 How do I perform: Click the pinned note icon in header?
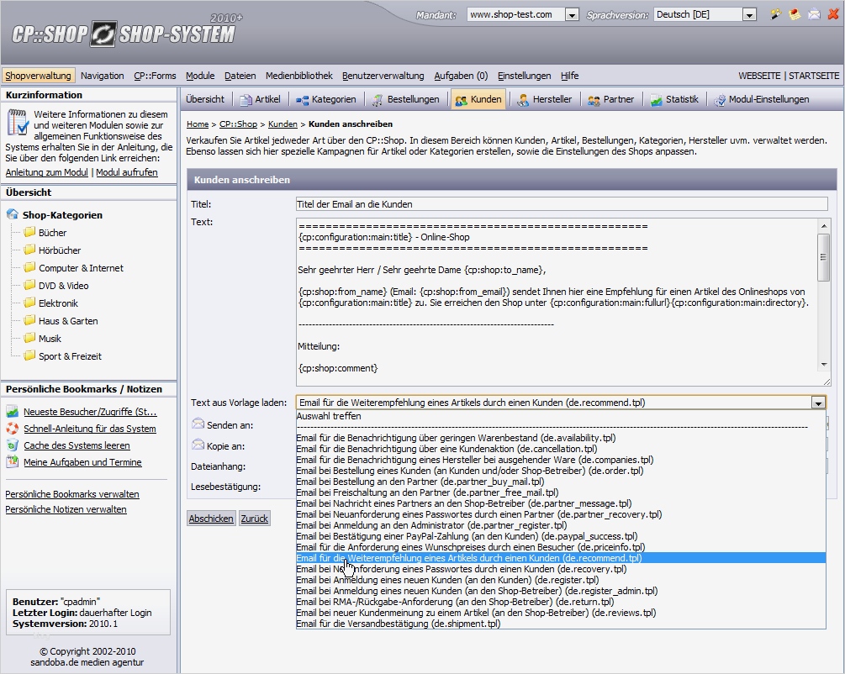coord(795,14)
